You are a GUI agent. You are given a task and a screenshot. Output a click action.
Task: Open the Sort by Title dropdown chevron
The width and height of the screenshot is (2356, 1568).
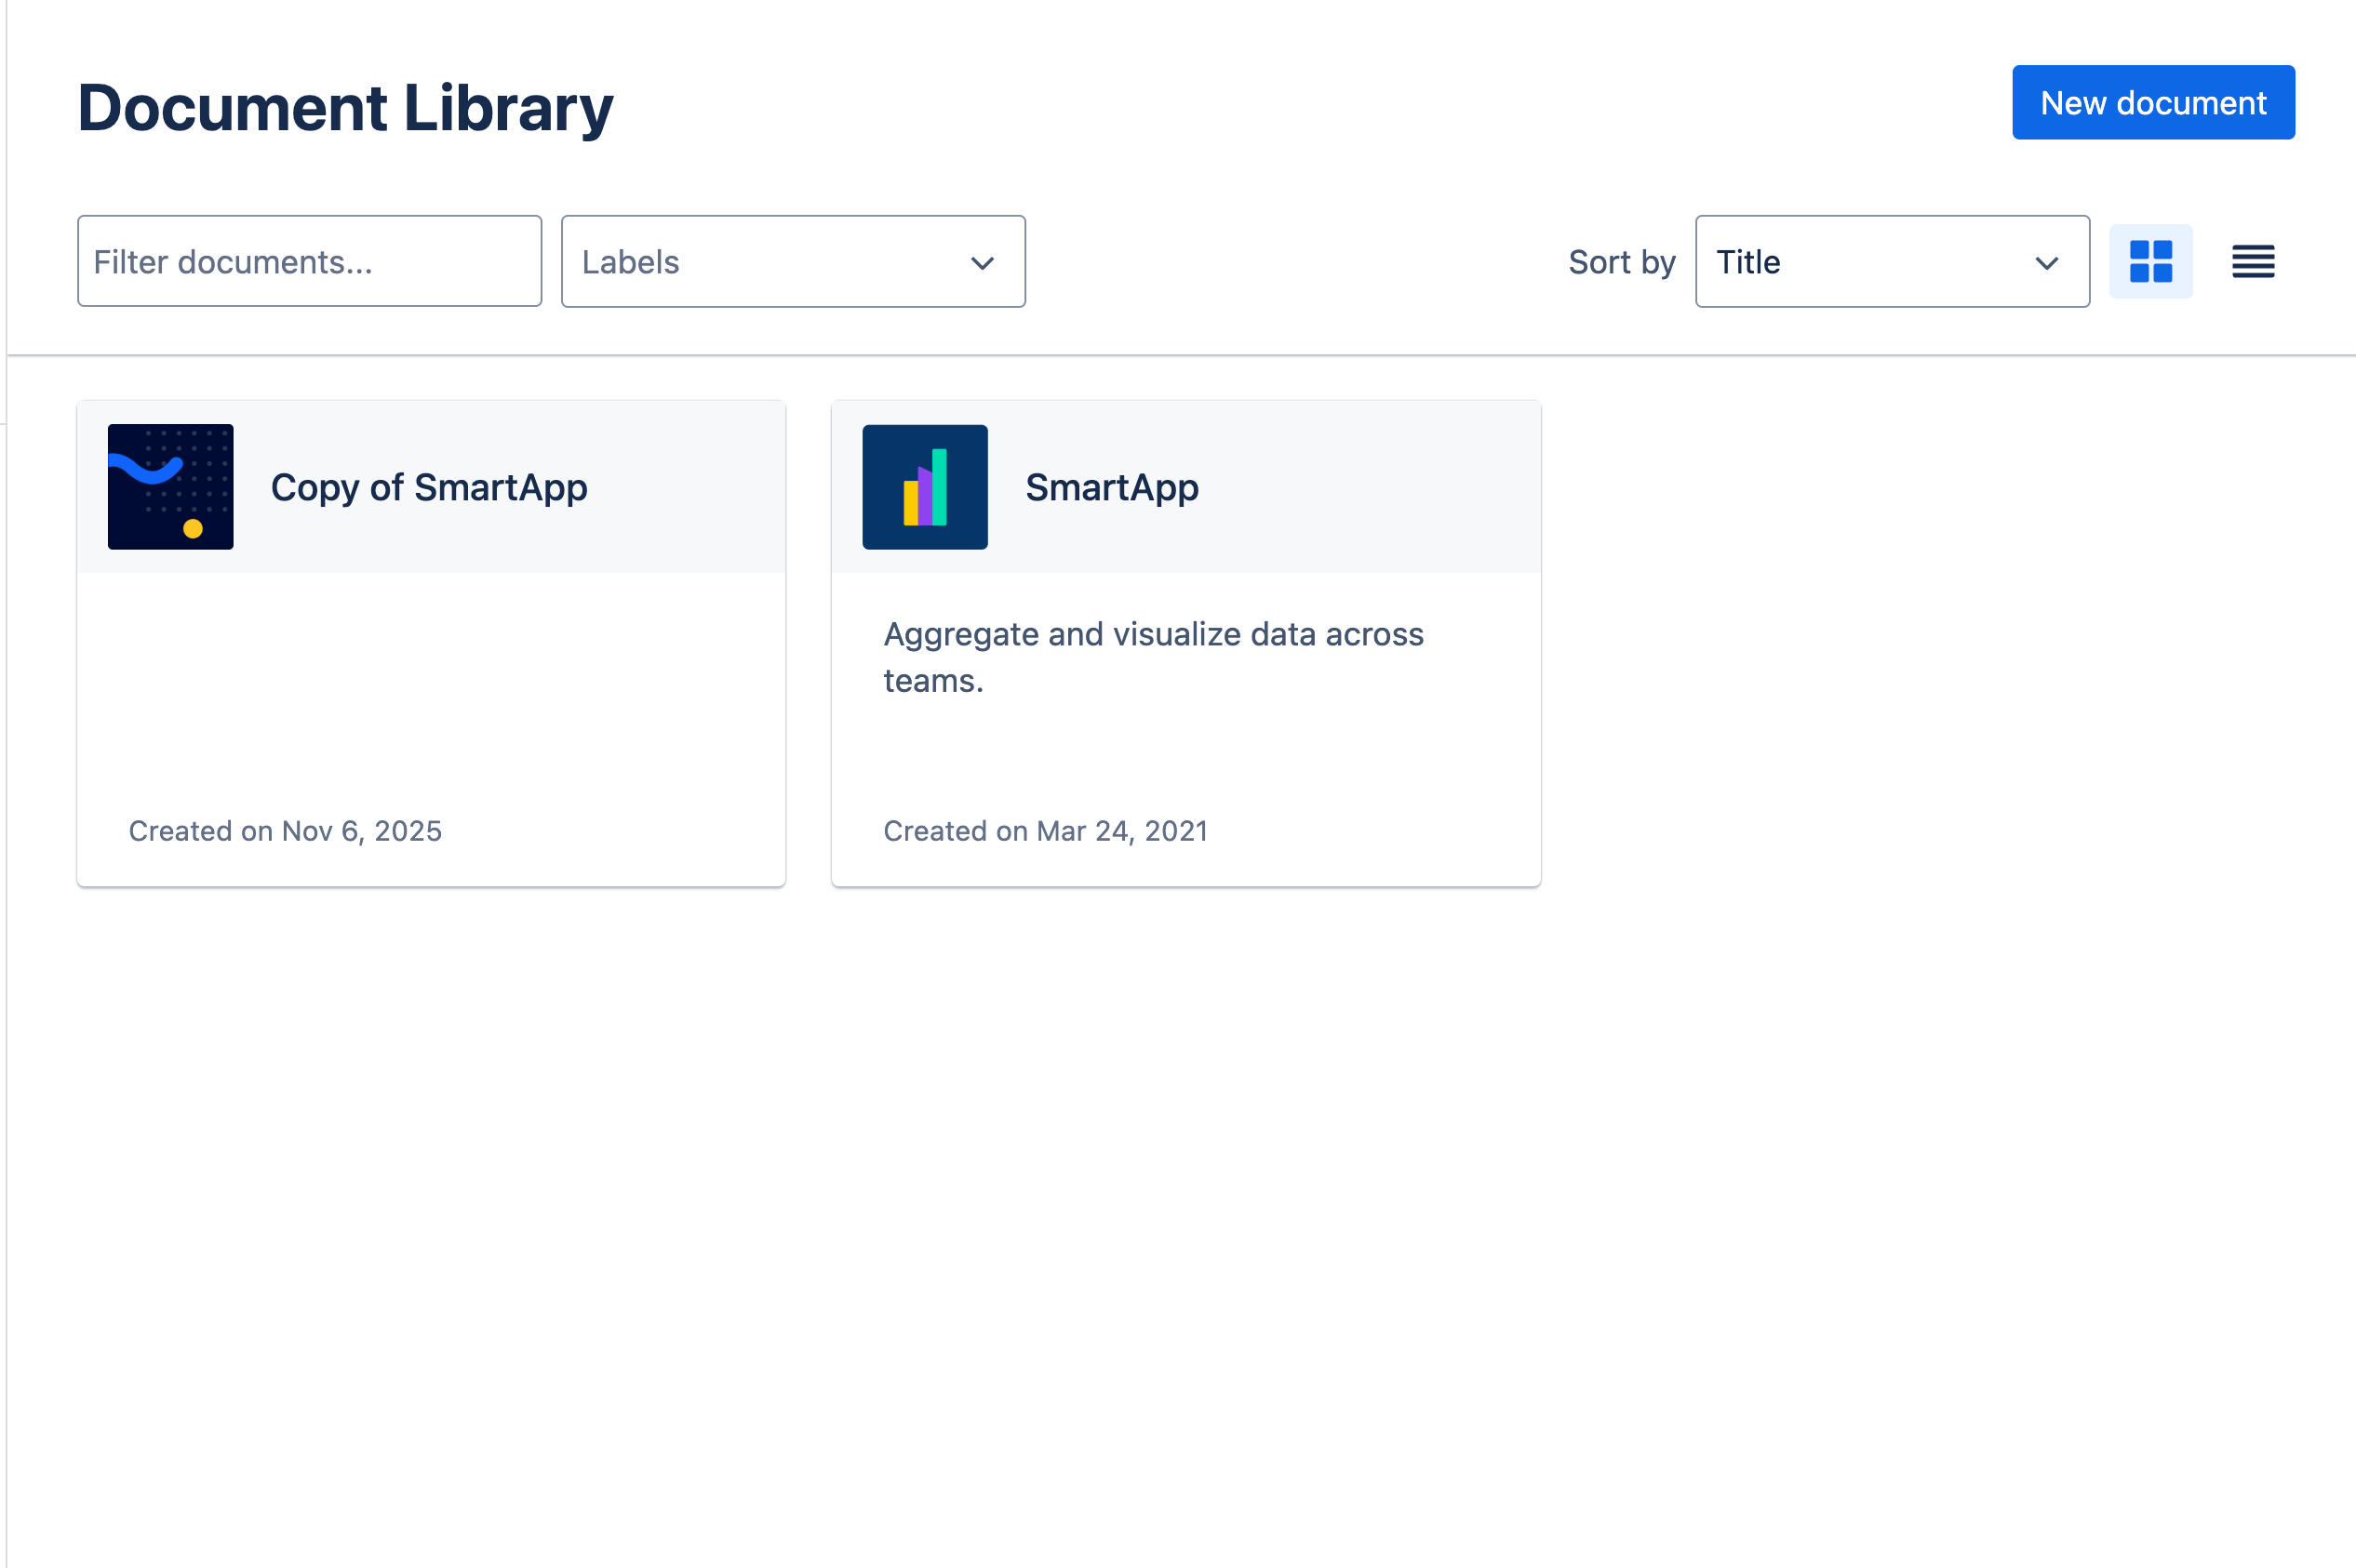[2046, 262]
